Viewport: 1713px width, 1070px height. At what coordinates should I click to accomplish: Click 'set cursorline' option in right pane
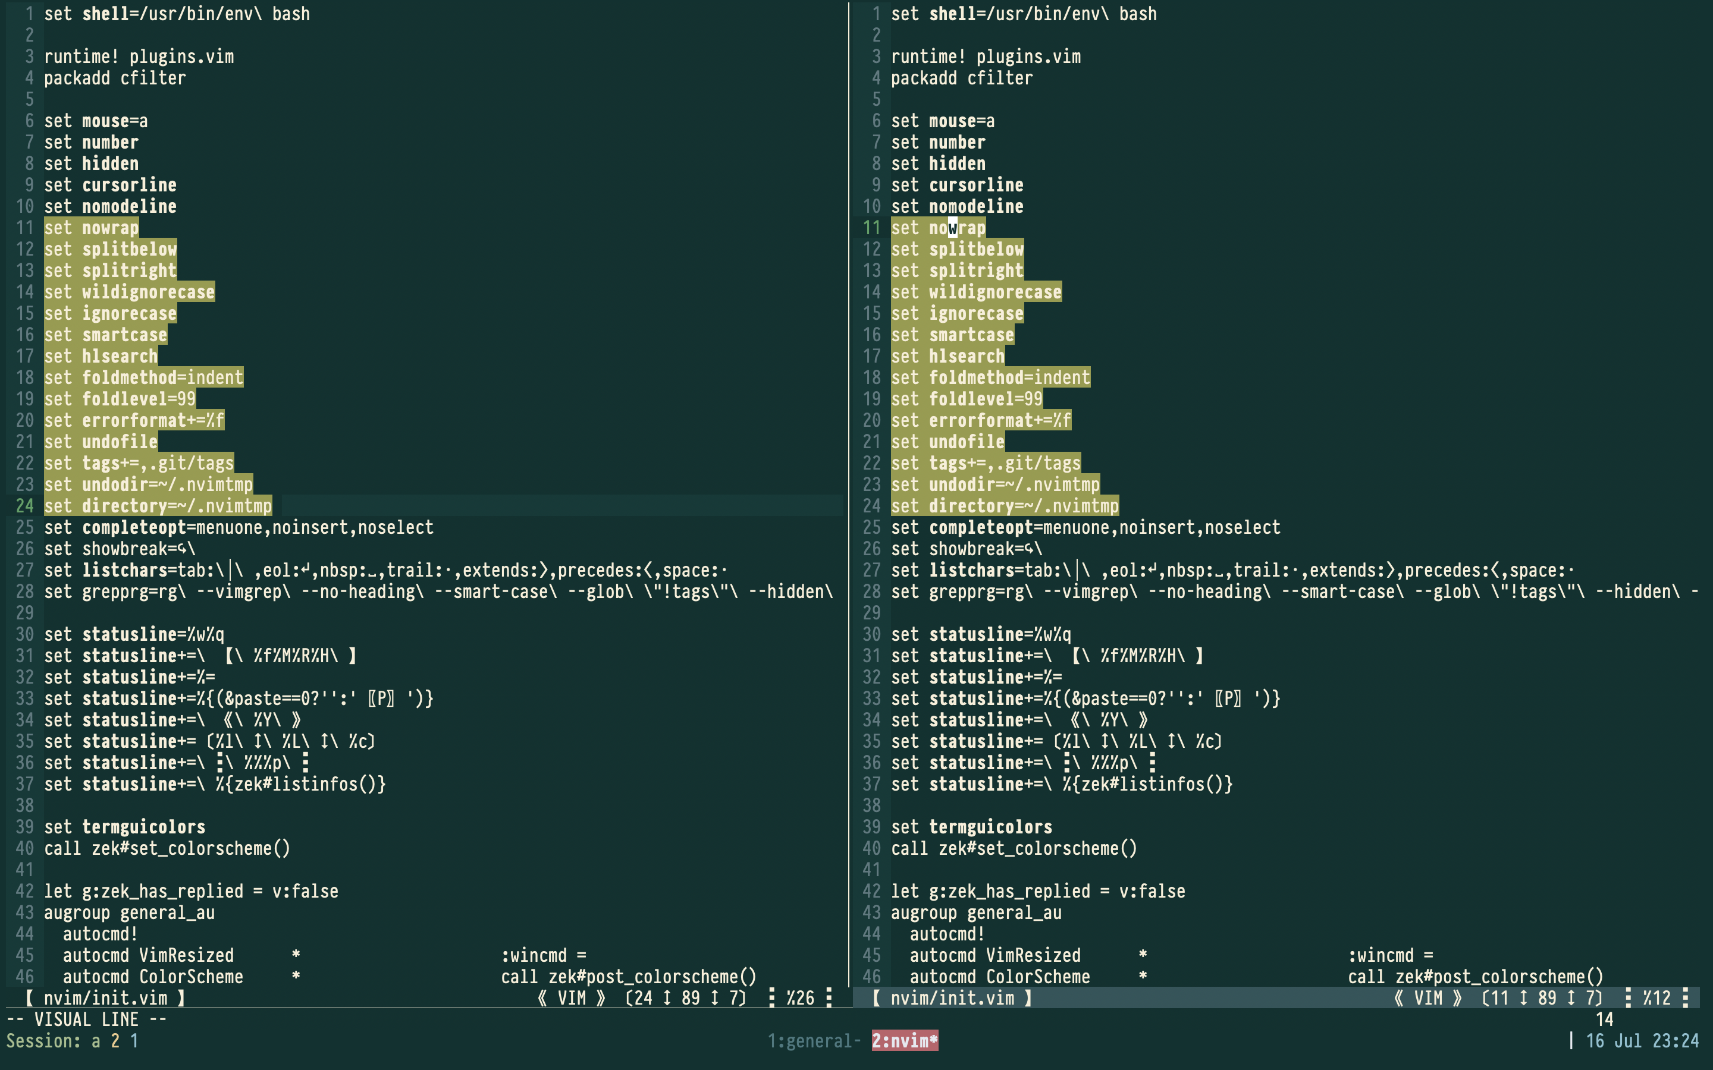(957, 185)
